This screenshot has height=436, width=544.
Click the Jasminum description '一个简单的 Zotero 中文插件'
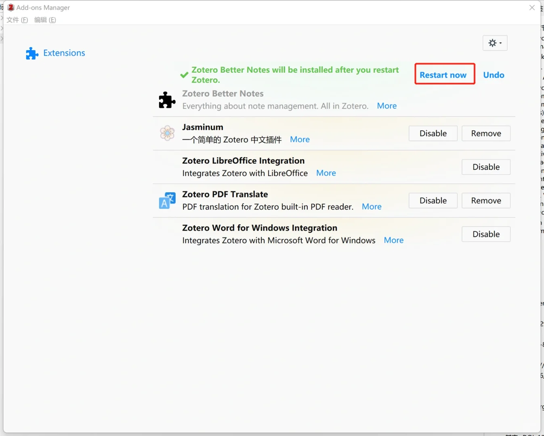click(232, 140)
